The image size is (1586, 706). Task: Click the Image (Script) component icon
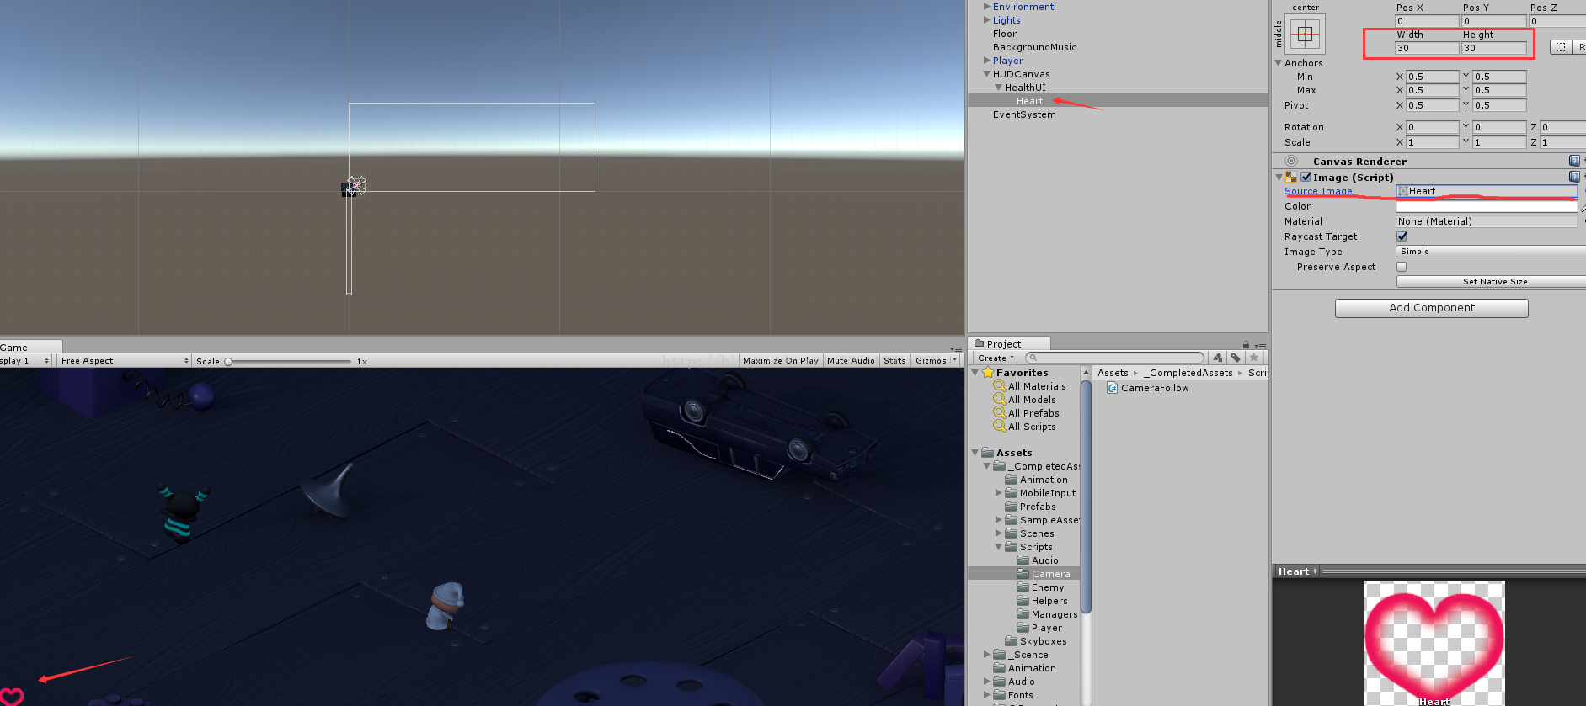(1291, 177)
